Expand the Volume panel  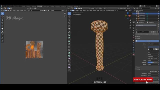click(x=138, y=67)
